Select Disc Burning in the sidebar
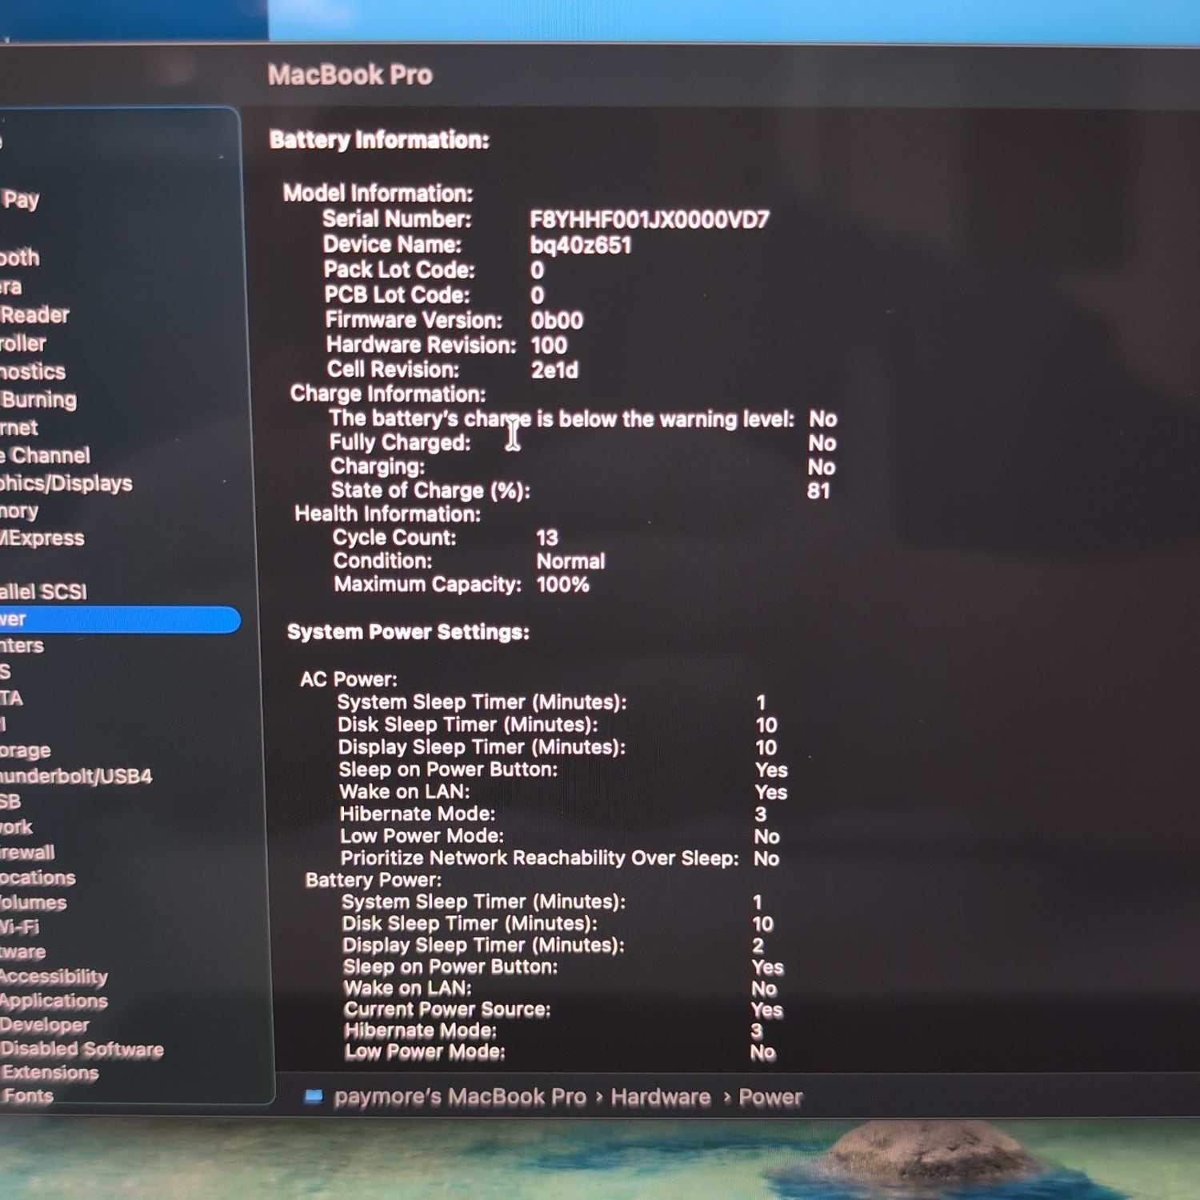 (38, 400)
